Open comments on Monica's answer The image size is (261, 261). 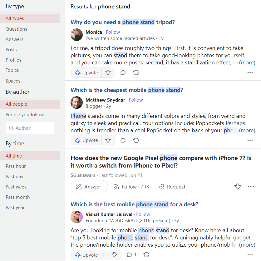123,73
